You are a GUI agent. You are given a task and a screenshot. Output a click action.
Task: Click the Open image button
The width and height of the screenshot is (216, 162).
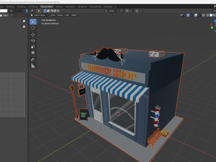[4, 15]
